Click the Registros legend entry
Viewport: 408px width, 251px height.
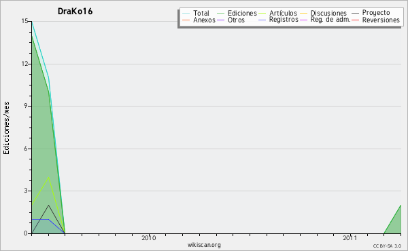[x=284, y=20]
